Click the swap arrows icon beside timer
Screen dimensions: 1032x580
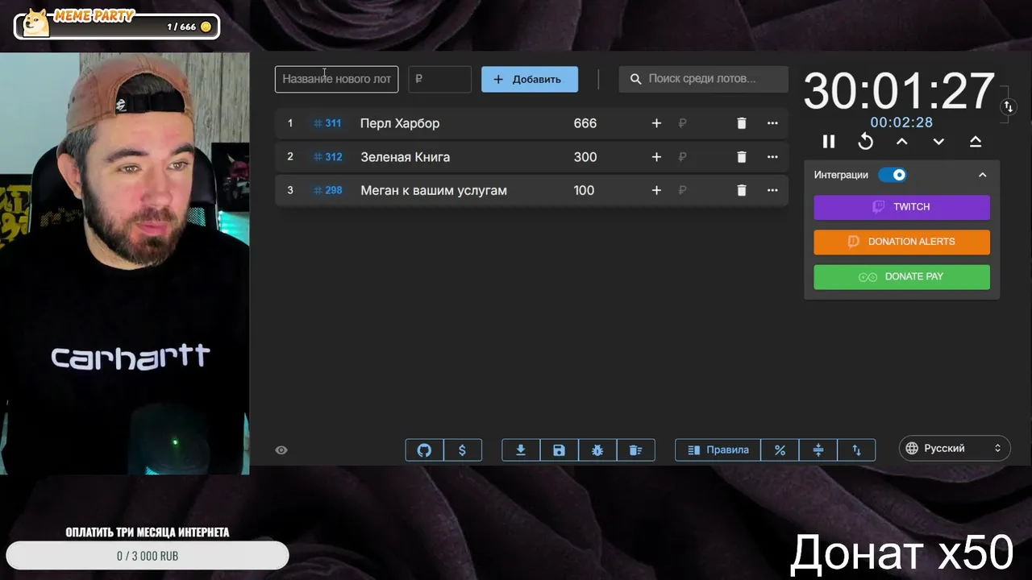[x=1008, y=106]
